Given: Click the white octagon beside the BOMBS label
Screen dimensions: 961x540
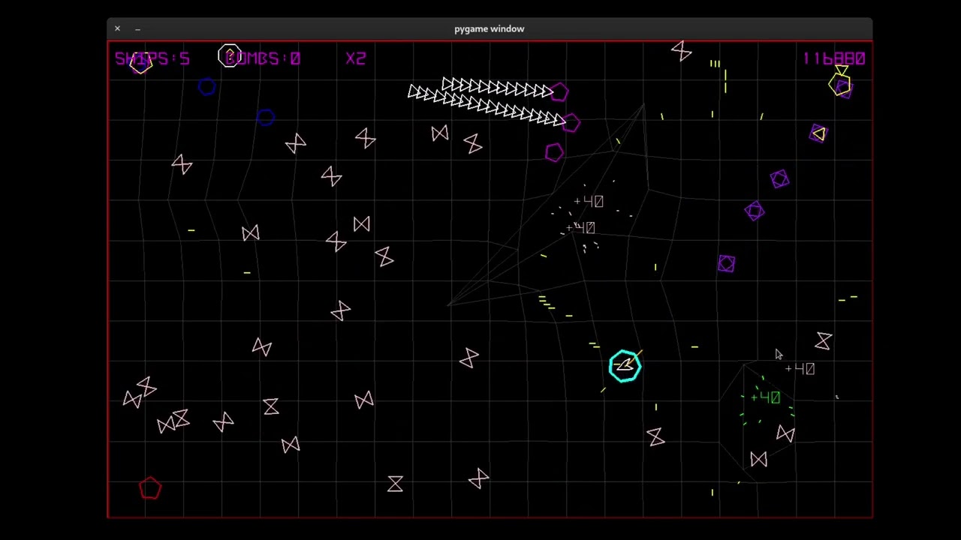Looking at the screenshot, I should (230, 56).
